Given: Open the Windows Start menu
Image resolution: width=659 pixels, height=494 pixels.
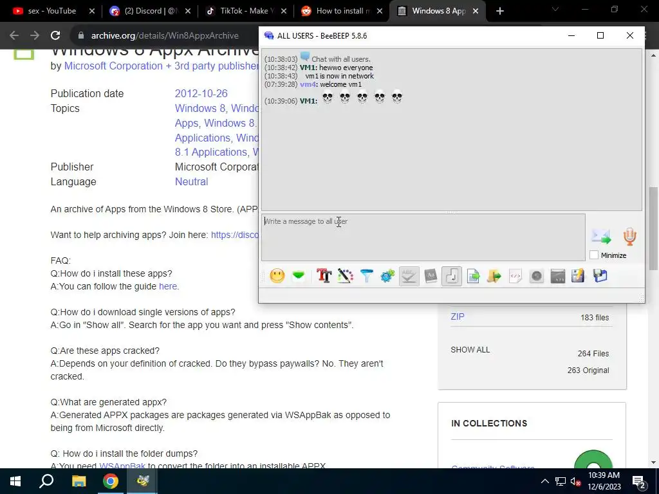Looking at the screenshot, I should (x=15, y=481).
